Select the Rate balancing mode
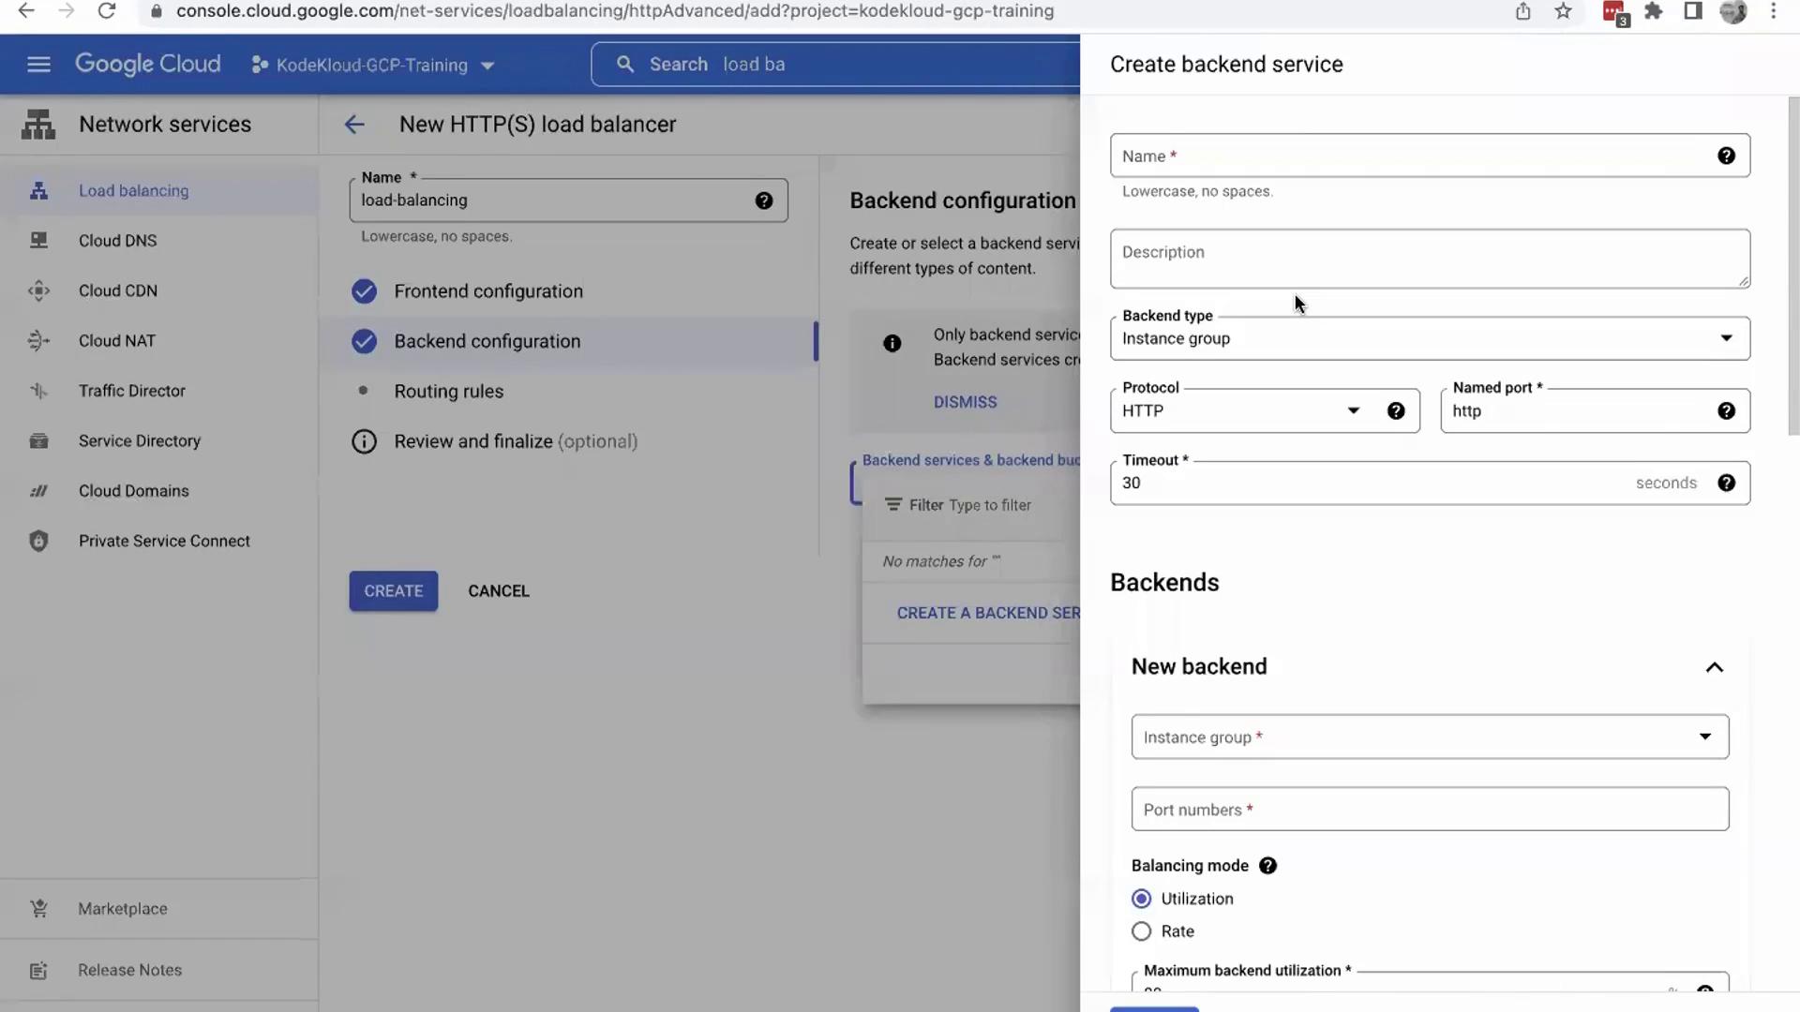1800x1012 pixels. 1141,931
